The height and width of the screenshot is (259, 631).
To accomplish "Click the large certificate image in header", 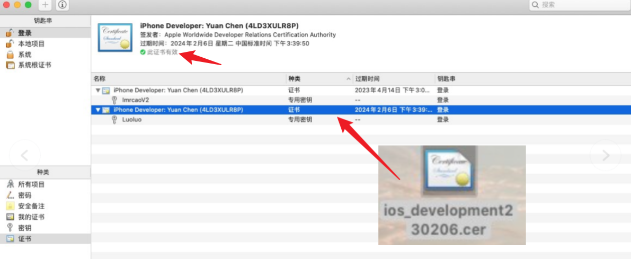I will tap(115, 38).
